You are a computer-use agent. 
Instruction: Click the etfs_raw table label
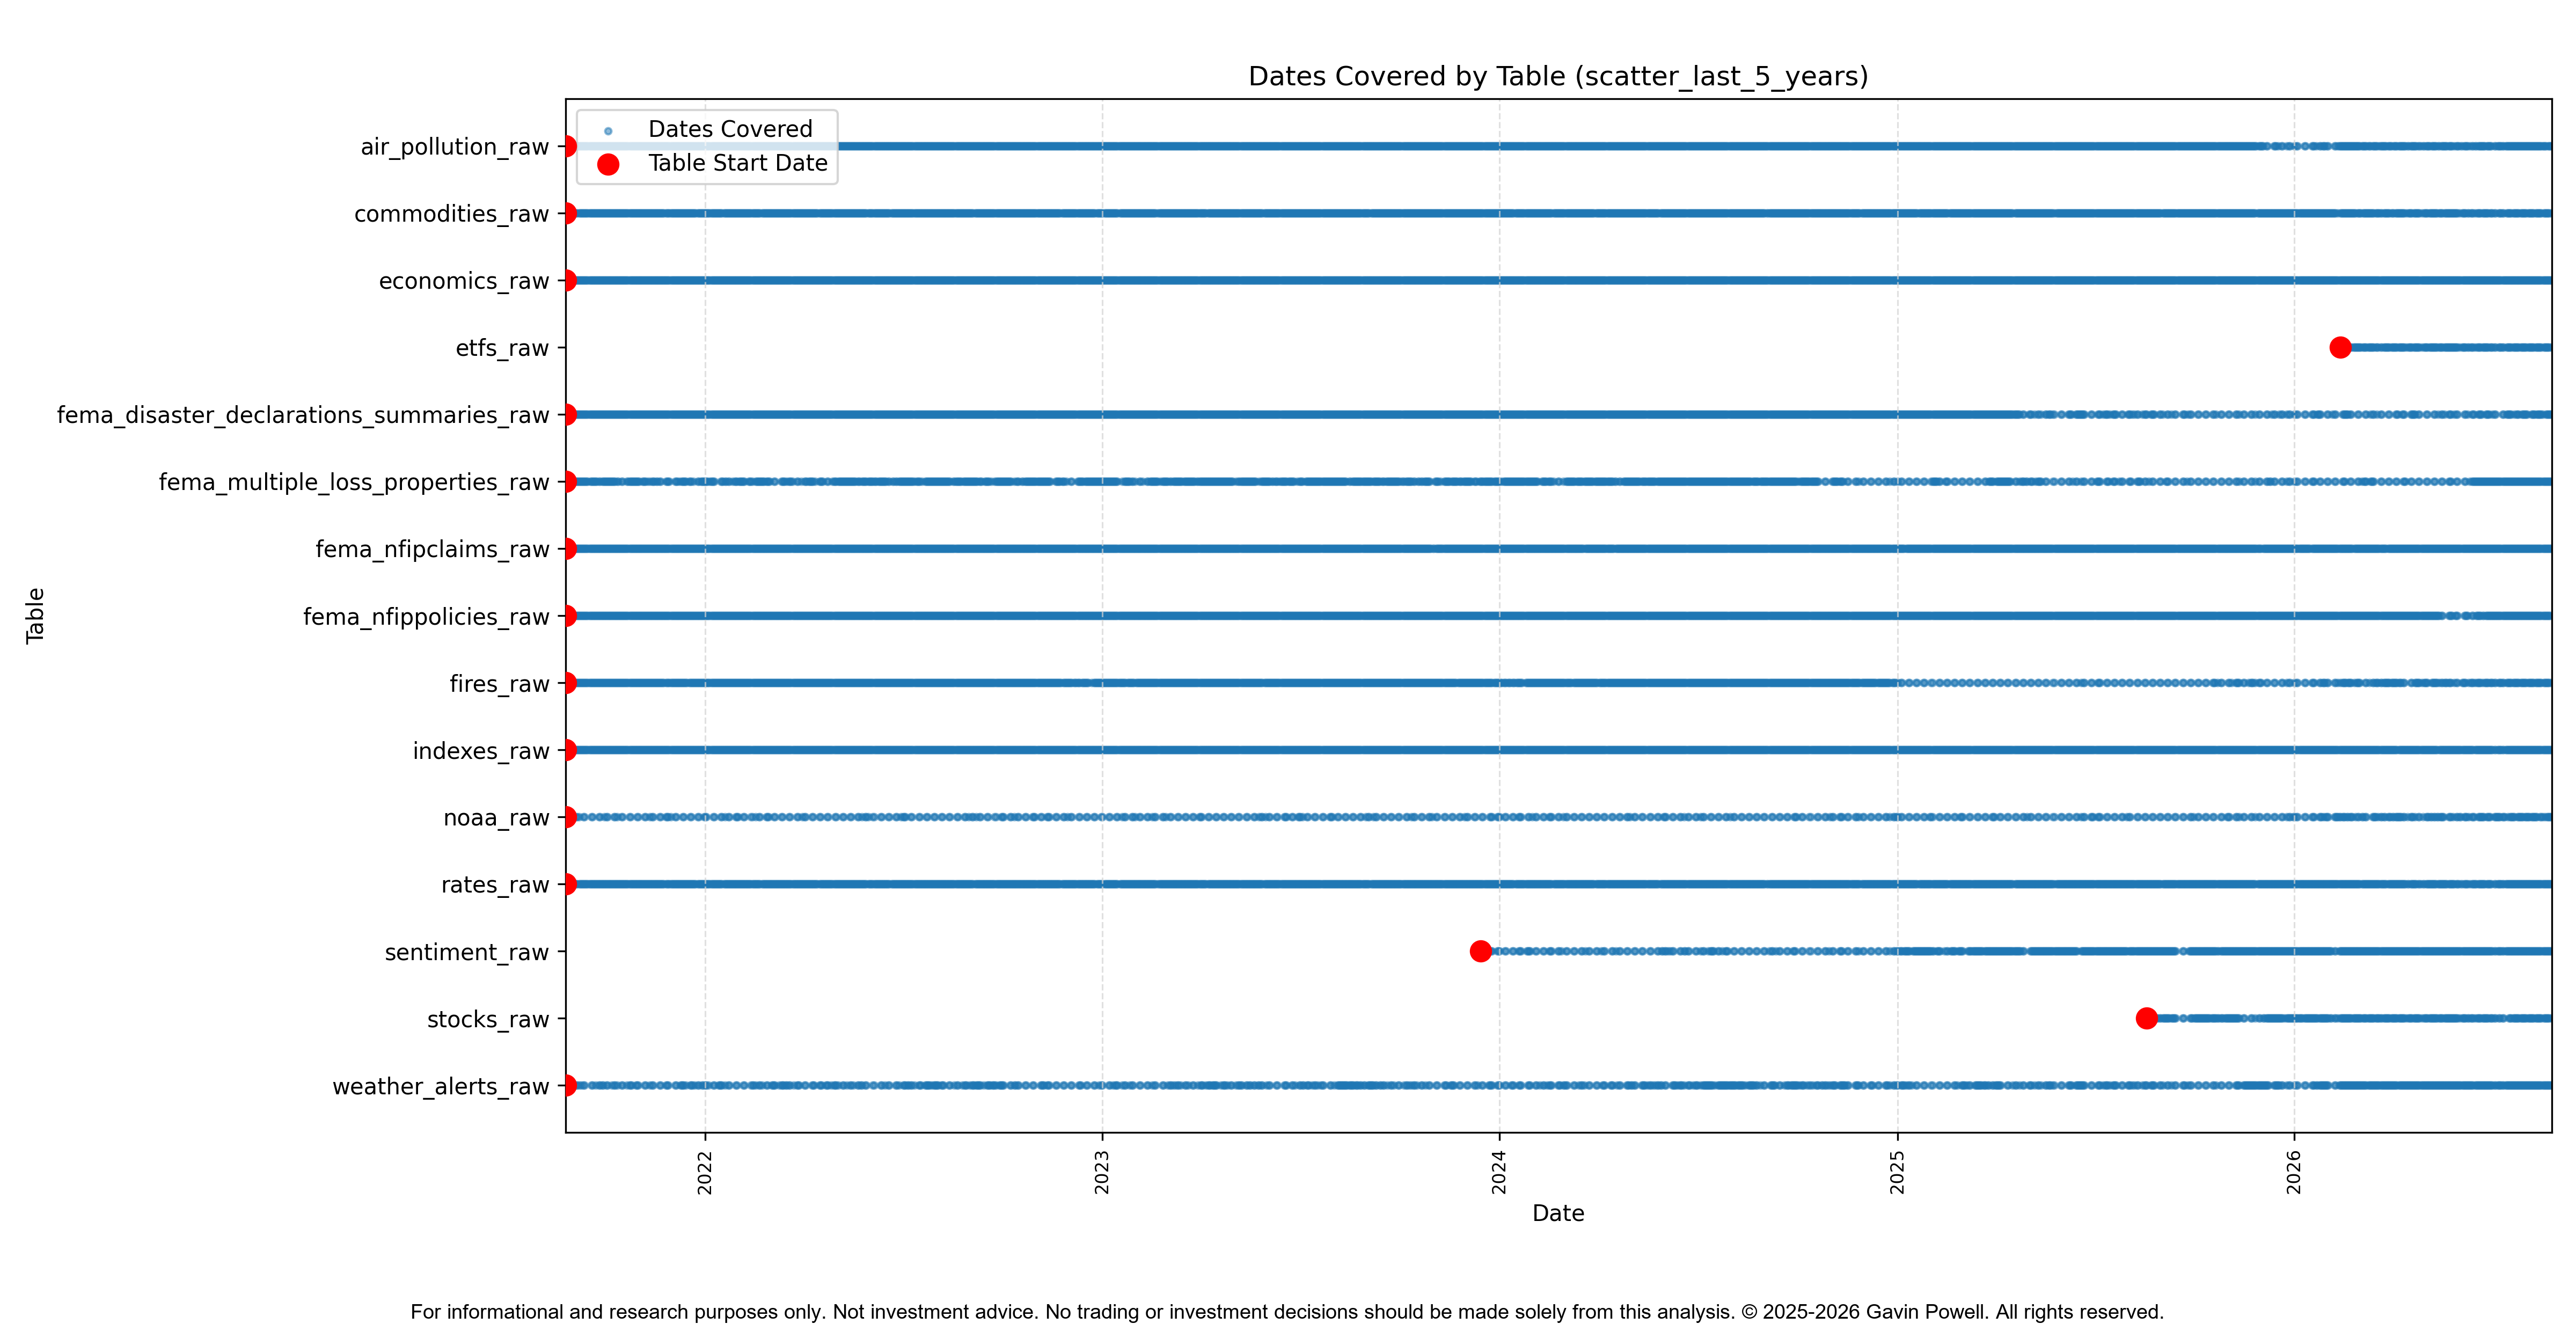click(502, 348)
